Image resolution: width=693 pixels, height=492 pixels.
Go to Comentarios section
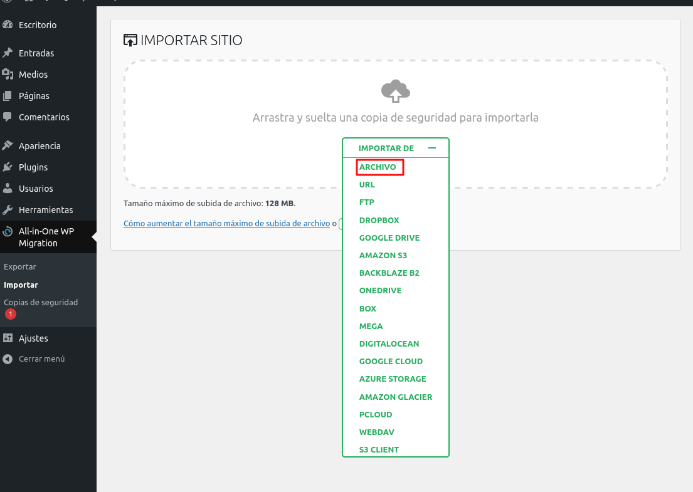coord(44,117)
